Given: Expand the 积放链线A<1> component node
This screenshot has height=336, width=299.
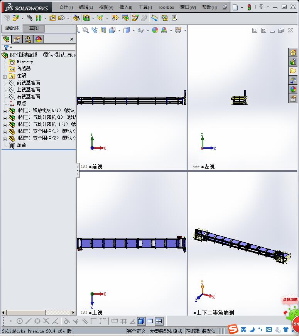Looking at the screenshot, I should coord(5,111).
